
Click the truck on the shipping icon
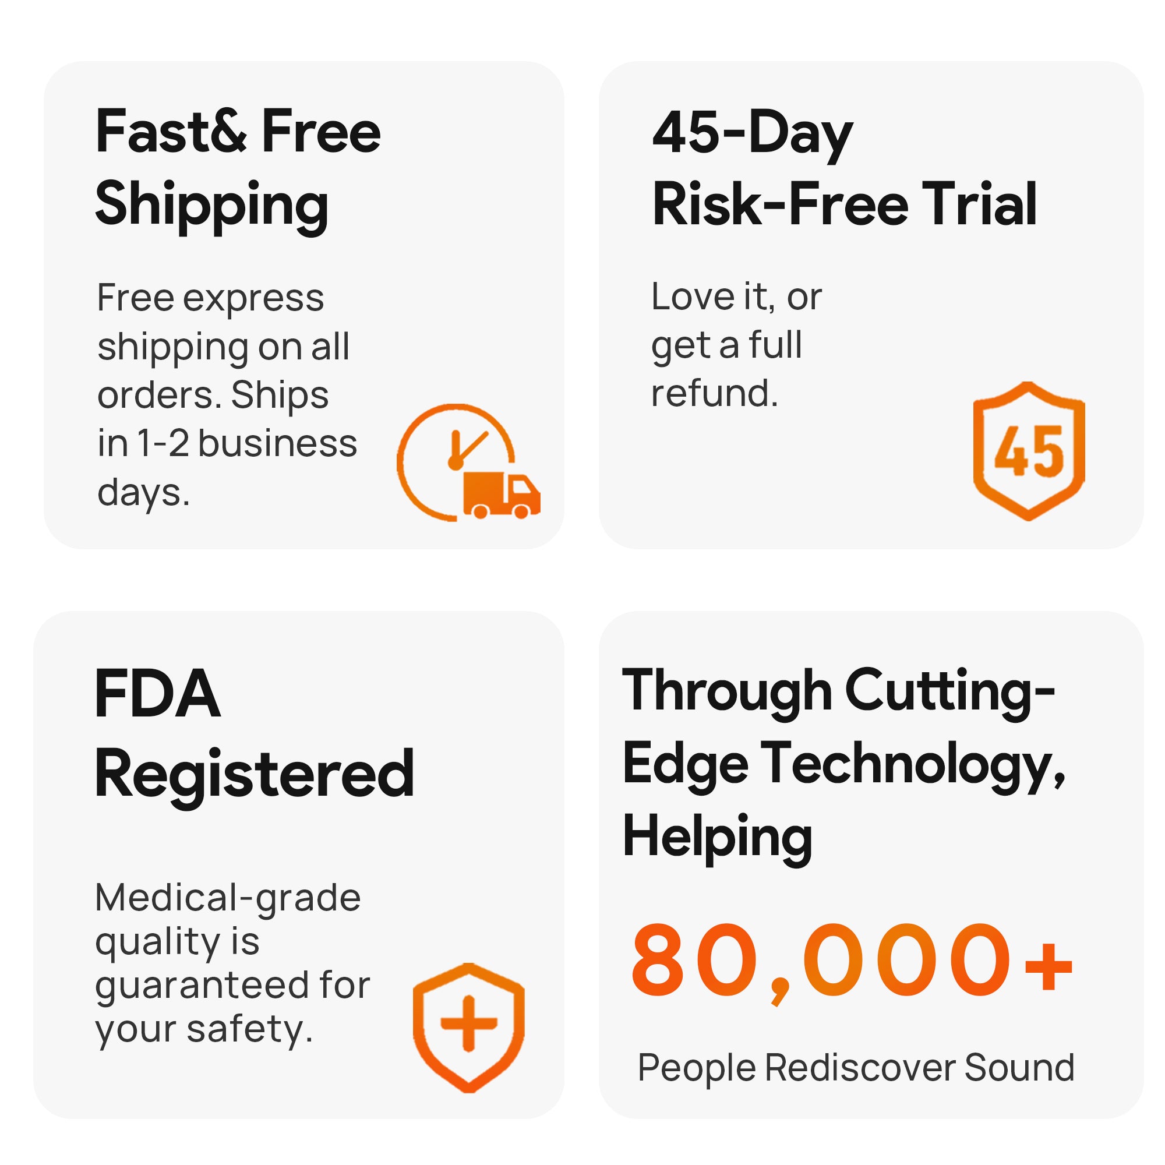coord(501,496)
